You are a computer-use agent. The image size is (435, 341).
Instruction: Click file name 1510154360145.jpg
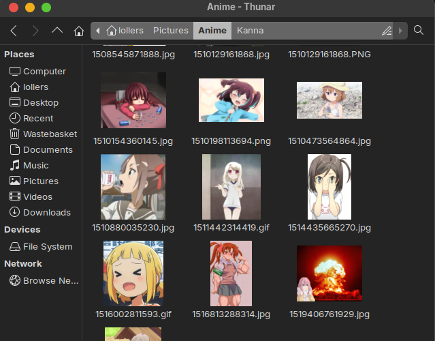pos(133,141)
